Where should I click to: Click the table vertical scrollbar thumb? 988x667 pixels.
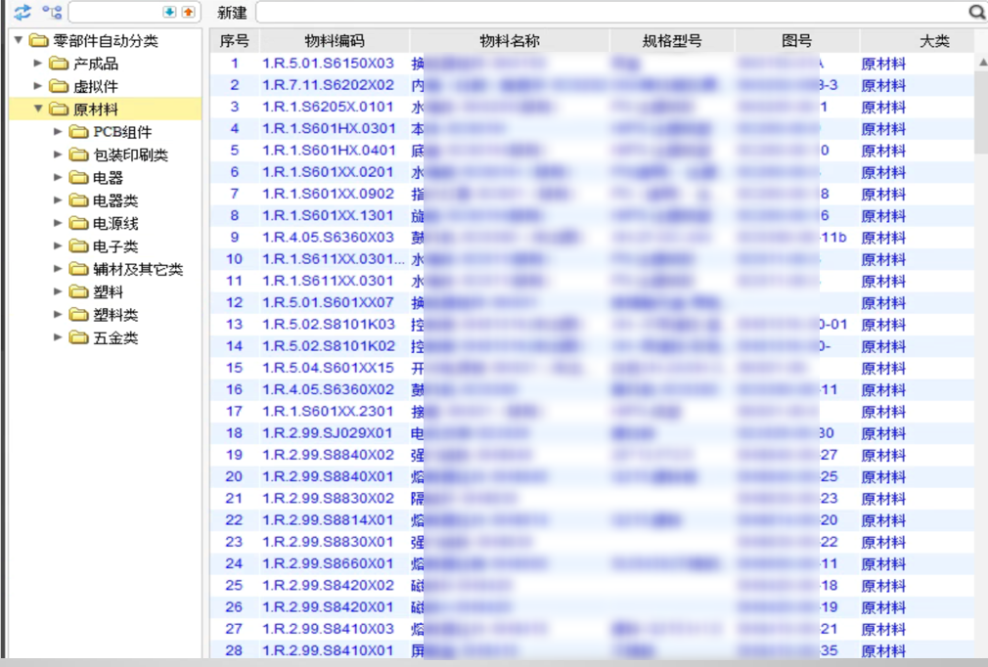[x=981, y=111]
